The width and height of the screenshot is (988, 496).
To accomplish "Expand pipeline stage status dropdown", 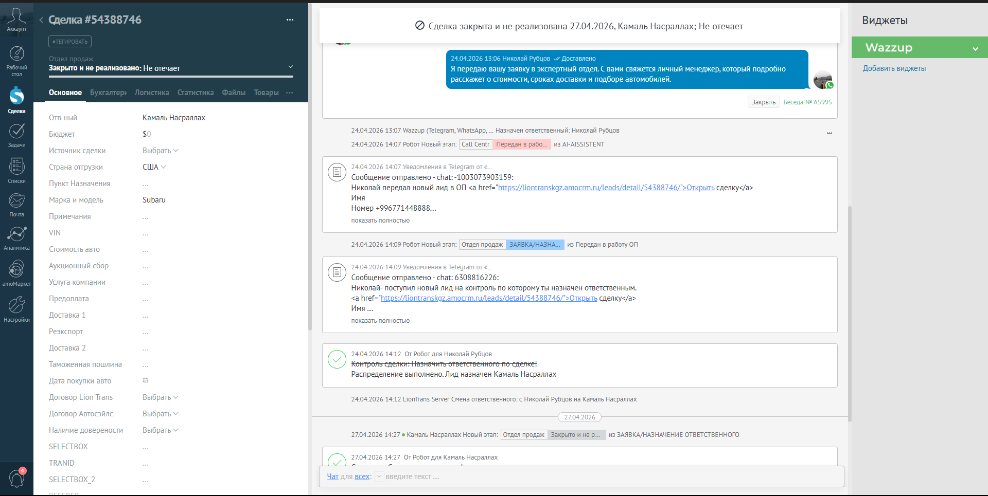I will tap(291, 67).
